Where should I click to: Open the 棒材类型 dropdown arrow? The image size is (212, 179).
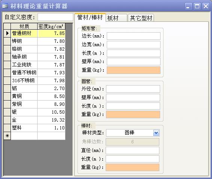pyautogui.click(x=156, y=133)
